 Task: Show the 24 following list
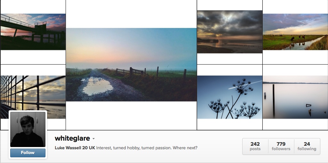point(307,146)
